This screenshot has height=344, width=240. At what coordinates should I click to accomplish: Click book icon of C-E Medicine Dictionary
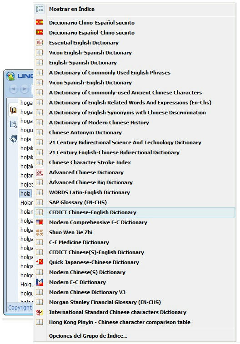(x=40, y=242)
